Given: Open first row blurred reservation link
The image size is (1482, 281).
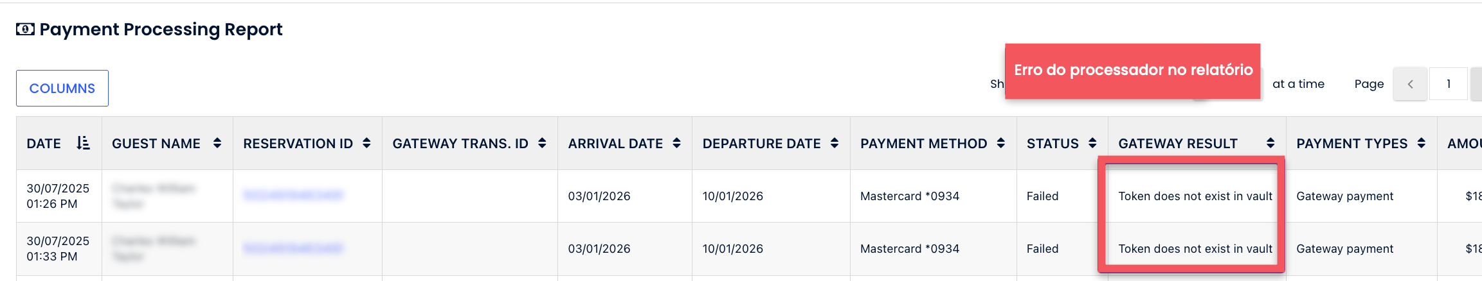Looking at the screenshot, I should (293, 195).
